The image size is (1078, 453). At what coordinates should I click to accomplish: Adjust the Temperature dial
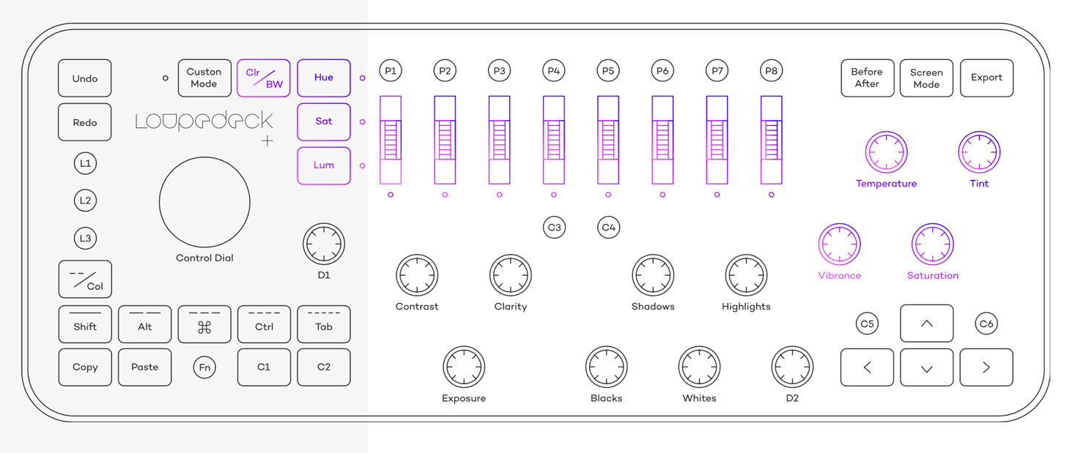pyautogui.click(x=886, y=152)
